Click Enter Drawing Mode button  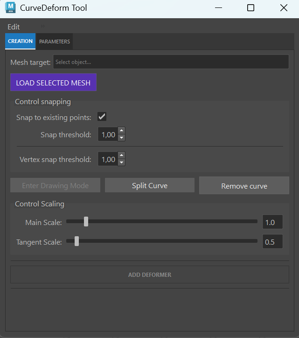coord(55,185)
